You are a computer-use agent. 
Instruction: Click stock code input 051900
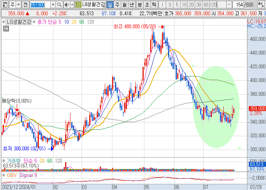(x=40, y=5)
